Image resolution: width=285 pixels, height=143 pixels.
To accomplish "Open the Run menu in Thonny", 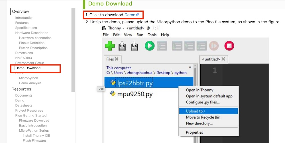I will pyautogui.click(x=140, y=35).
